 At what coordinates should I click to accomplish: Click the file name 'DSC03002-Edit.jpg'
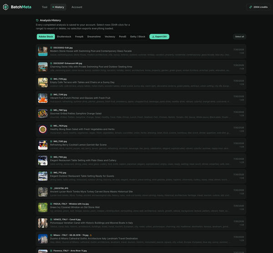pos(63,48)
